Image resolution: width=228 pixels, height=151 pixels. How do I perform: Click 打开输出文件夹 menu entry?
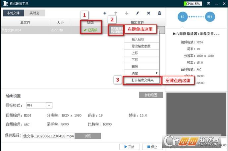tap(142, 80)
